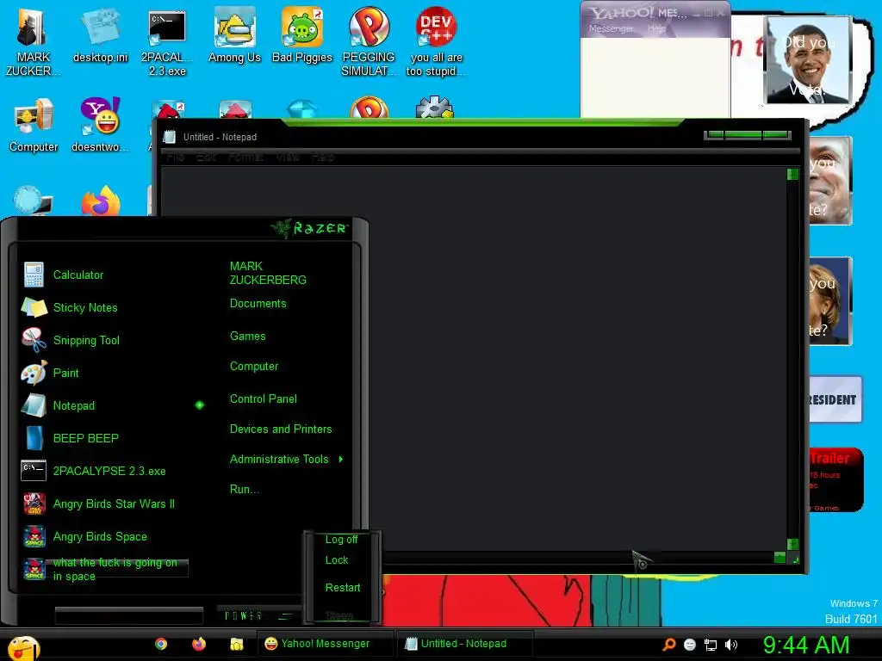Open View menu in Notepad

(288, 157)
